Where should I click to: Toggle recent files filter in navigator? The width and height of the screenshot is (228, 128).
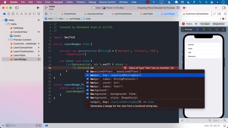tap(37, 126)
